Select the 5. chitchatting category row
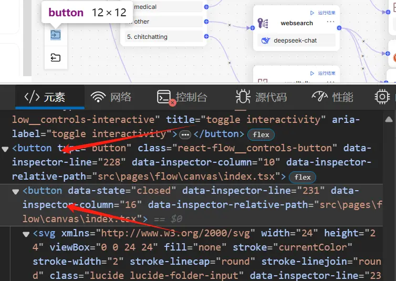396x281 pixels. pyautogui.click(x=165, y=37)
